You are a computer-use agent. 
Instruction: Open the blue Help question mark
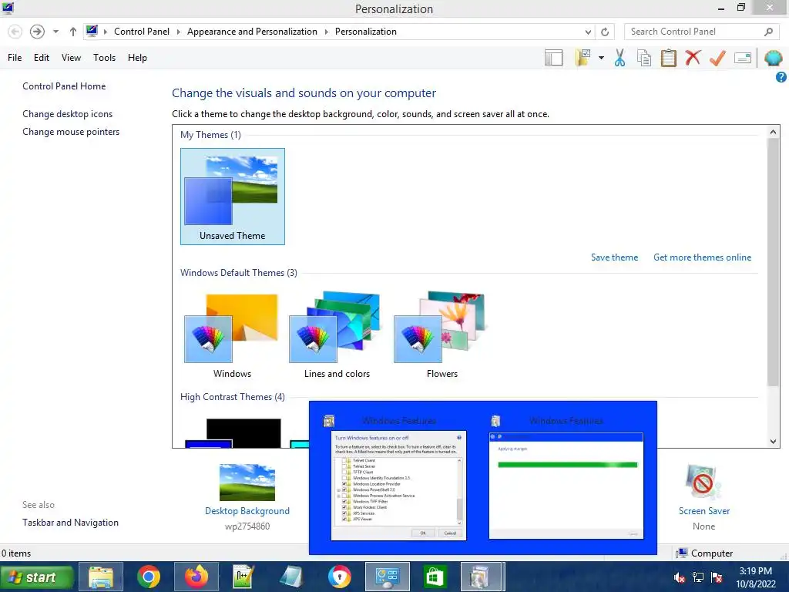tap(781, 77)
